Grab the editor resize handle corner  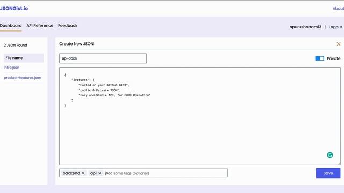[x=339, y=163]
